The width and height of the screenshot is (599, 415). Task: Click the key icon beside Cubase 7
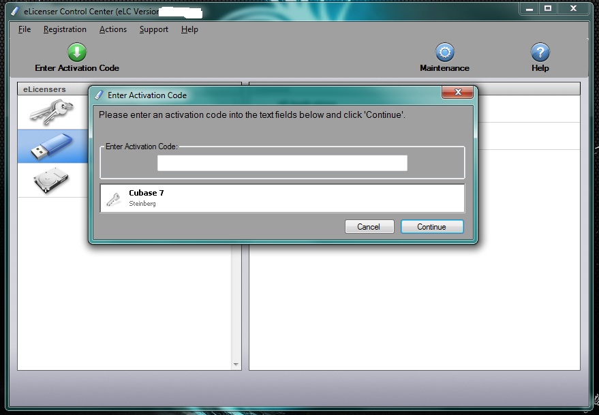click(114, 199)
